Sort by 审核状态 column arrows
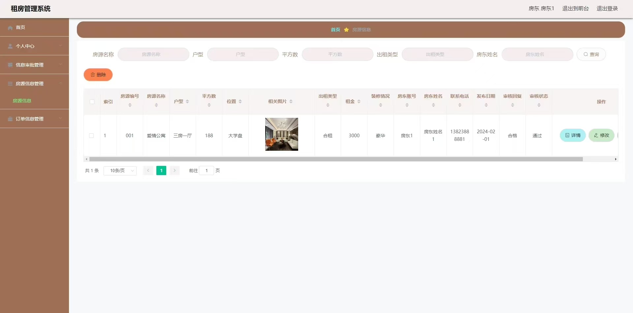 (539, 105)
